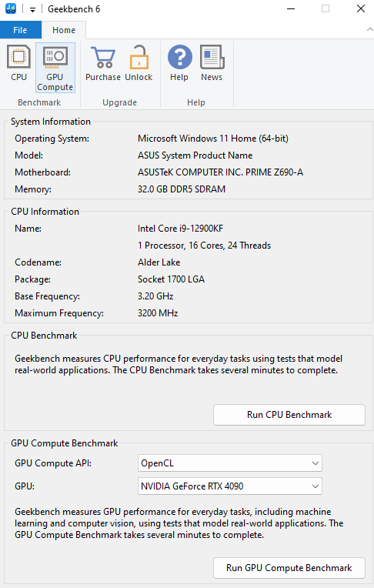Click the base frequency value 3.20 GHz
The image size is (374, 588).
[x=155, y=296]
